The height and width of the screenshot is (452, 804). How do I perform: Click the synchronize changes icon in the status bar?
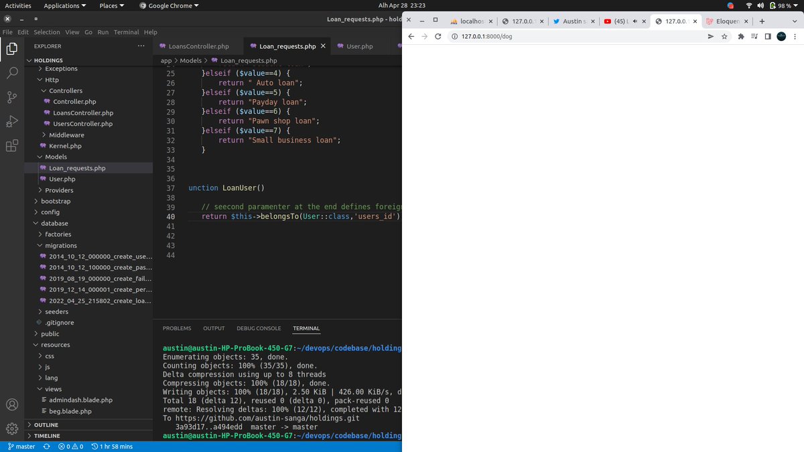[x=47, y=447]
